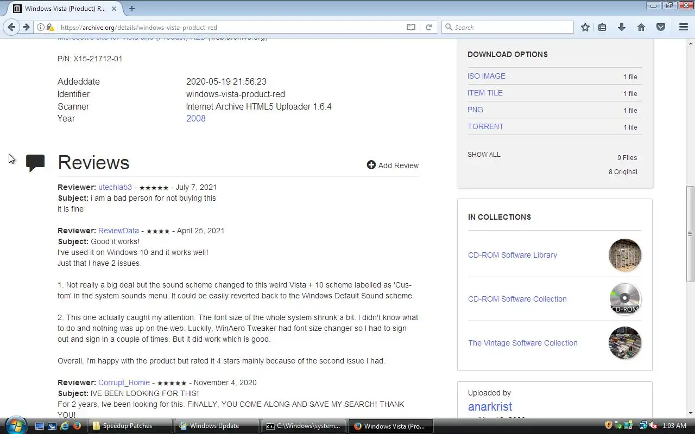Open a new tab with the plus button
Image resolution: width=695 pixels, height=434 pixels.
click(x=132, y=8)
